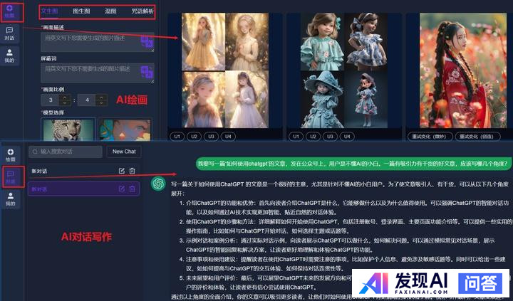Delete the first 新对话 conversation via trash icon
The width and height of the screenshot is (513, 301).
point(132,171)
